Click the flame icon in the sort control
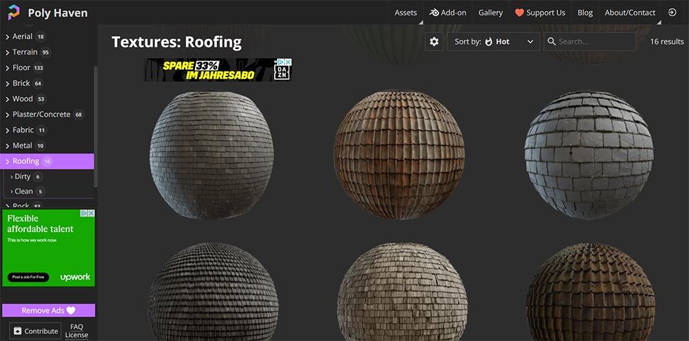Image resolution: width=689 pixels, height=341 pixels. (489, 41)
